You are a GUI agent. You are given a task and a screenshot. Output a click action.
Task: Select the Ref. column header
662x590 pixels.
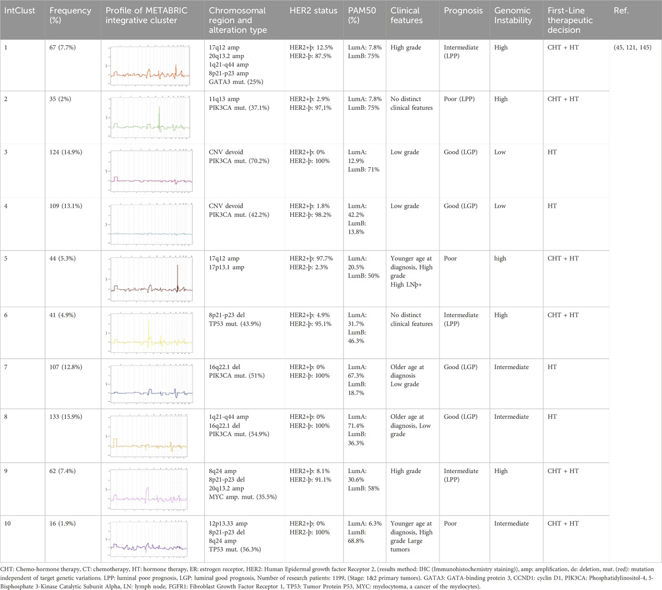click(x=621, y=10)
